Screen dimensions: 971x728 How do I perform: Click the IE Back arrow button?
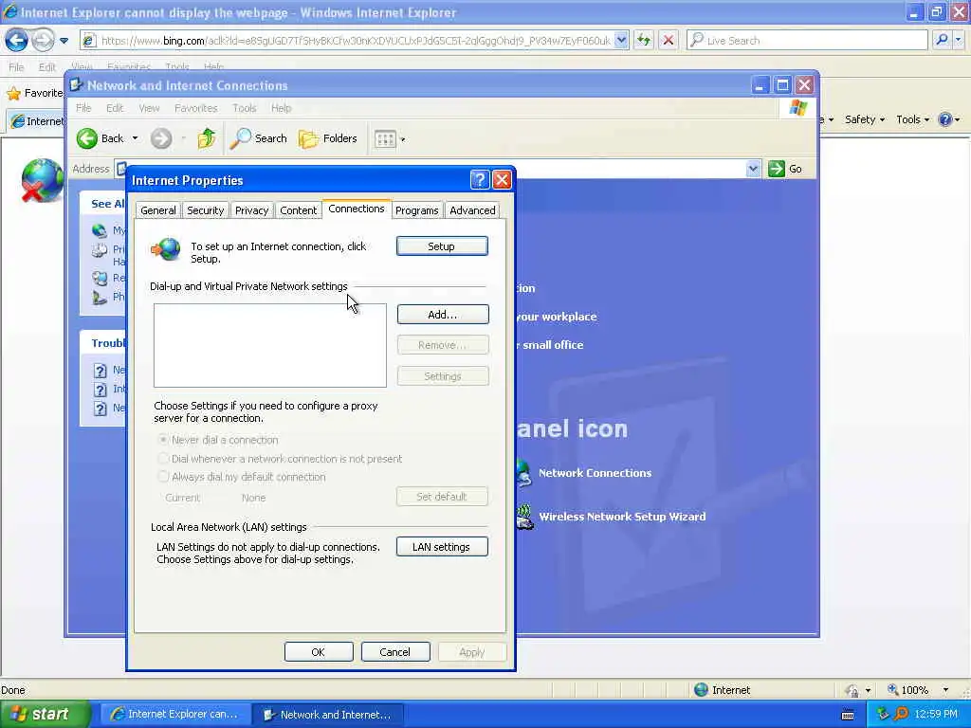(17, 41)
